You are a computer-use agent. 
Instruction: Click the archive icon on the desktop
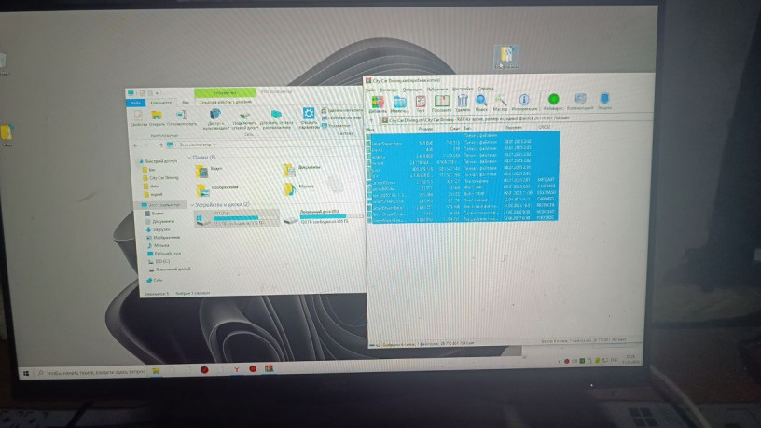(506, 57)
